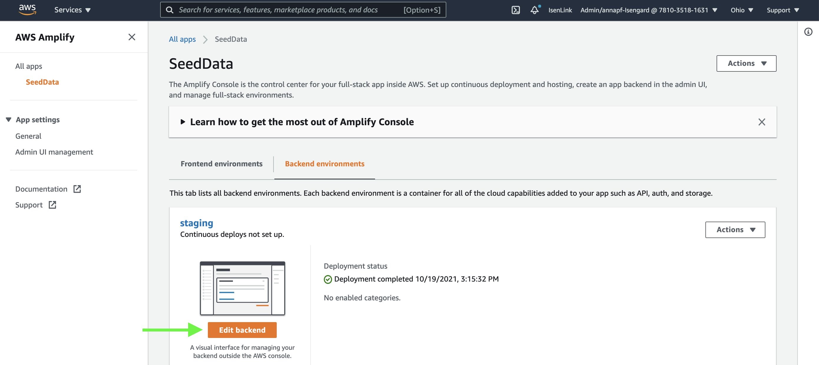The width and height of the screenshot is (819, 365).
Task: Open the Admin account dropdown
Action: (649, 10)
